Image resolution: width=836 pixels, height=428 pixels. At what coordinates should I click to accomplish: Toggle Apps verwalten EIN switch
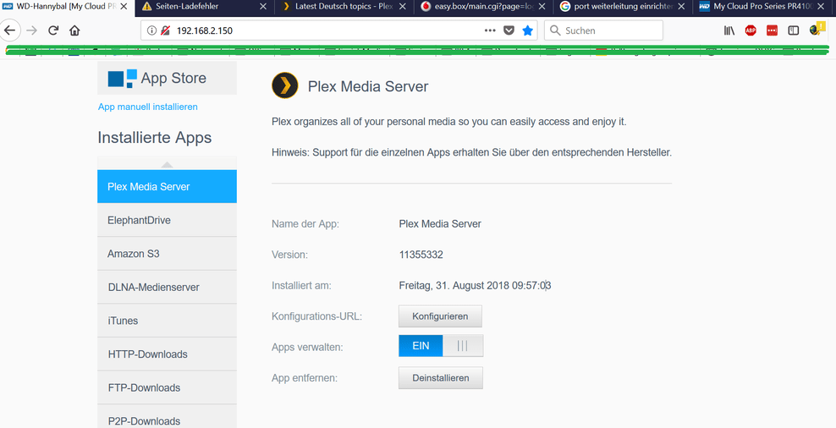click(441, 346)
